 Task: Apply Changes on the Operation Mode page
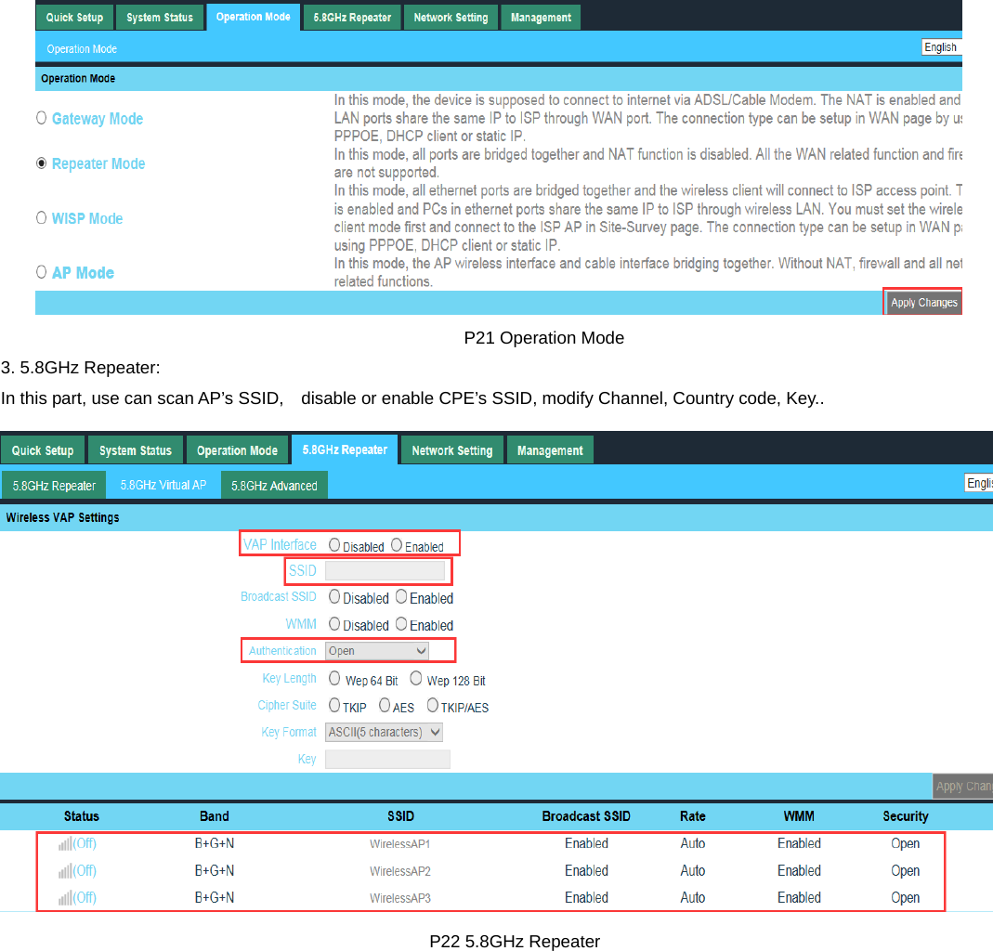click(x=922, y=302)
